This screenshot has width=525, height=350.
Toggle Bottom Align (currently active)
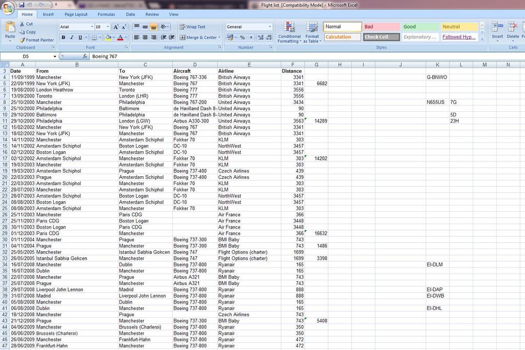[153, 27]
